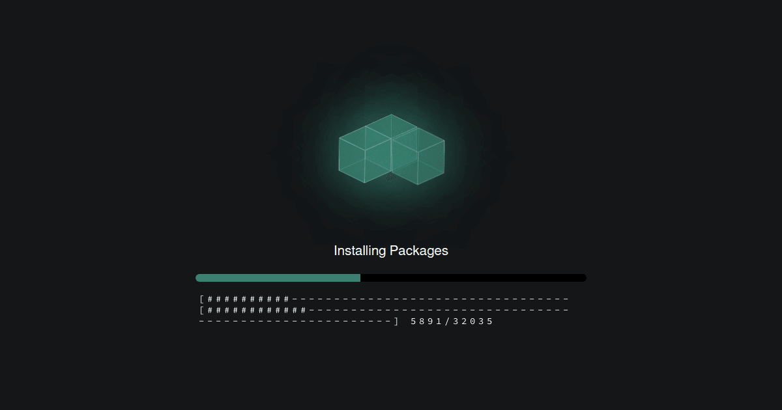Click the glowing green cubes logo
Screen dimensions: 782x410
391,150
